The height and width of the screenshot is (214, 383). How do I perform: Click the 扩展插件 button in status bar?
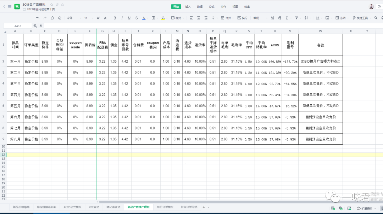point(363,209)
